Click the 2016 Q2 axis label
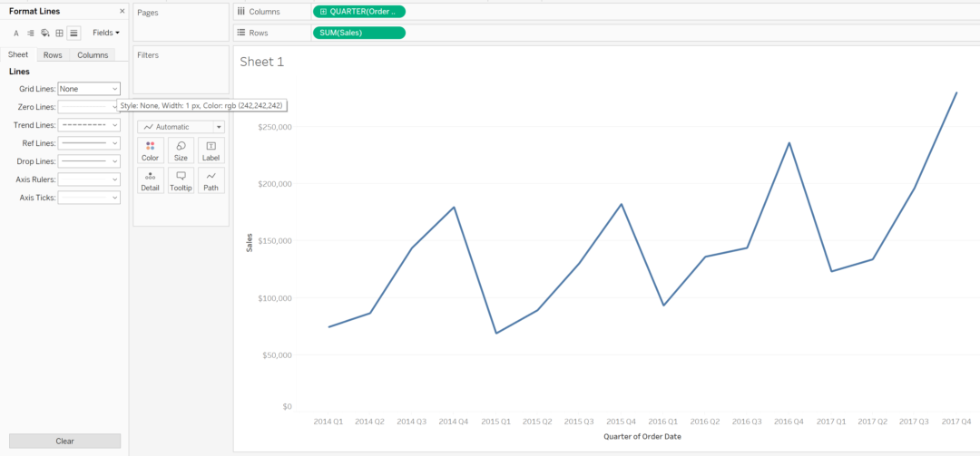Image resolution: width=980 pixels, height=456 pixels. coord(705,422)
